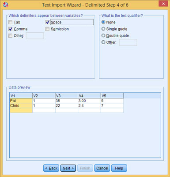Click the value 2.4 in the preview

[89, 106]
